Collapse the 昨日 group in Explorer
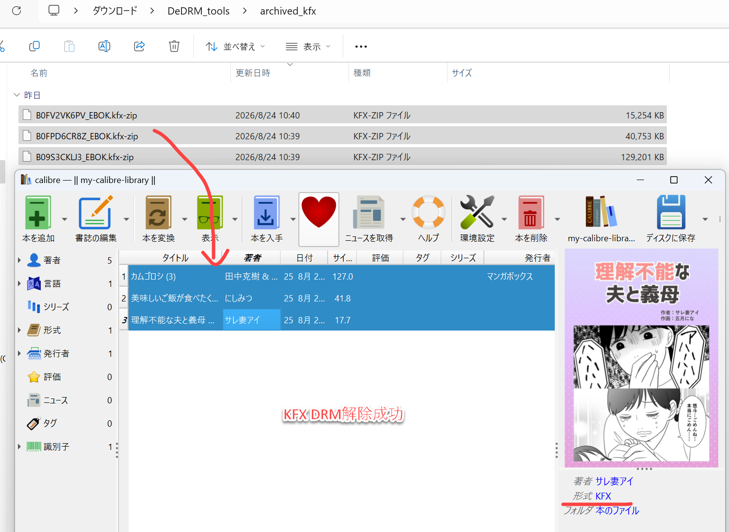This screenshot has height=532, width=729. pos(17,95)
